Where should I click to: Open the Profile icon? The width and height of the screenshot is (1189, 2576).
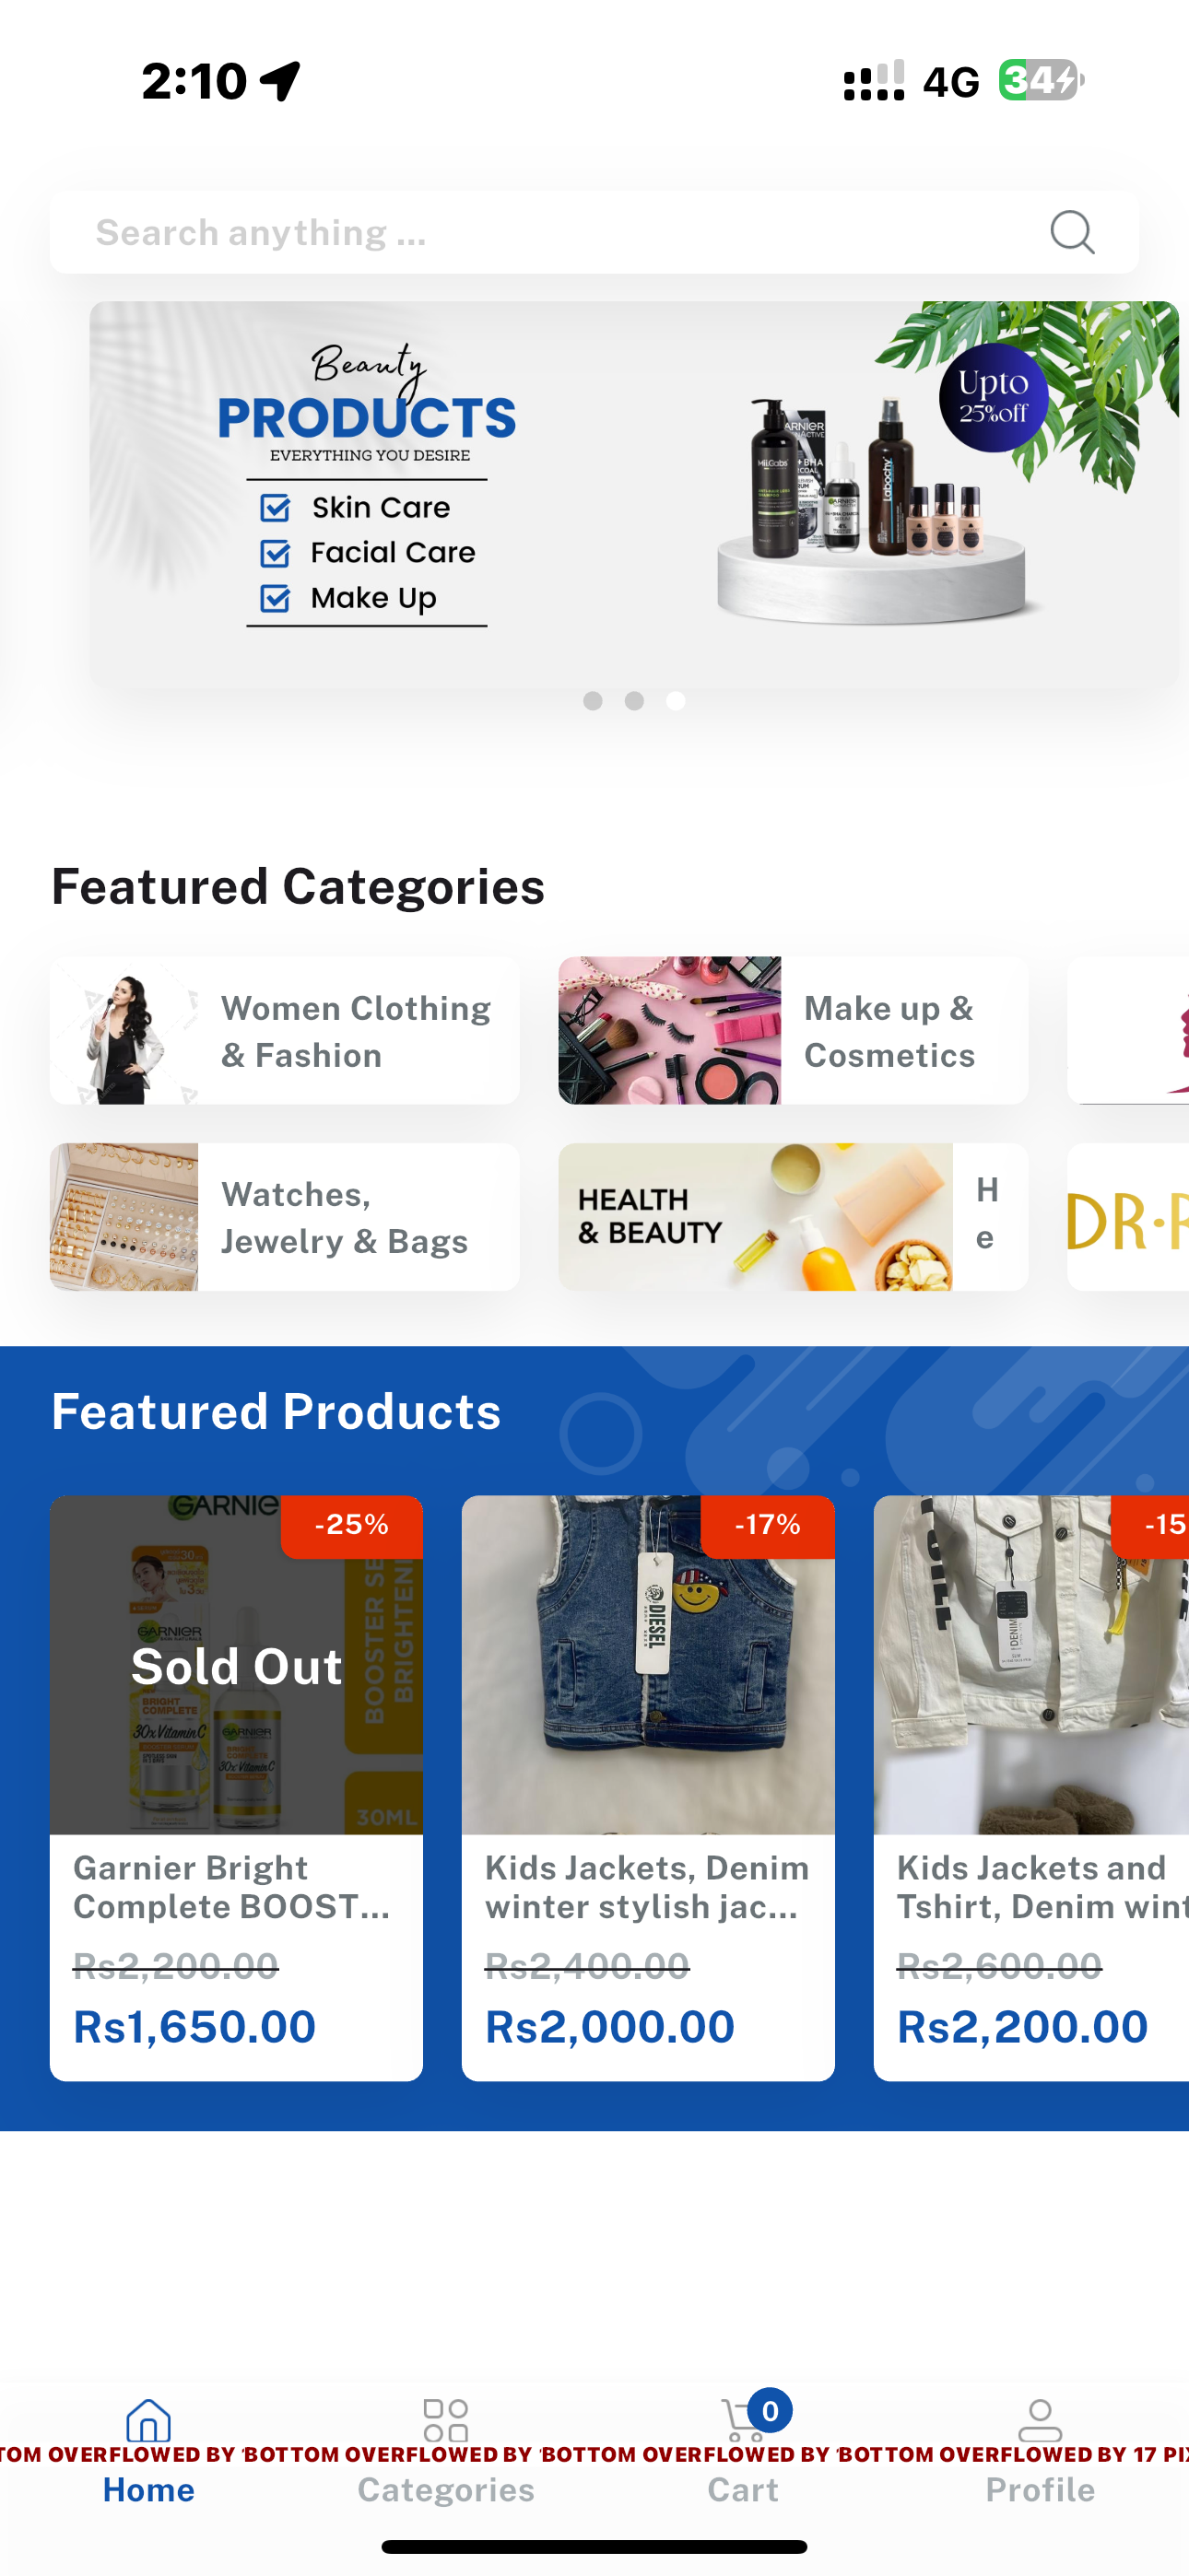1040,2420
